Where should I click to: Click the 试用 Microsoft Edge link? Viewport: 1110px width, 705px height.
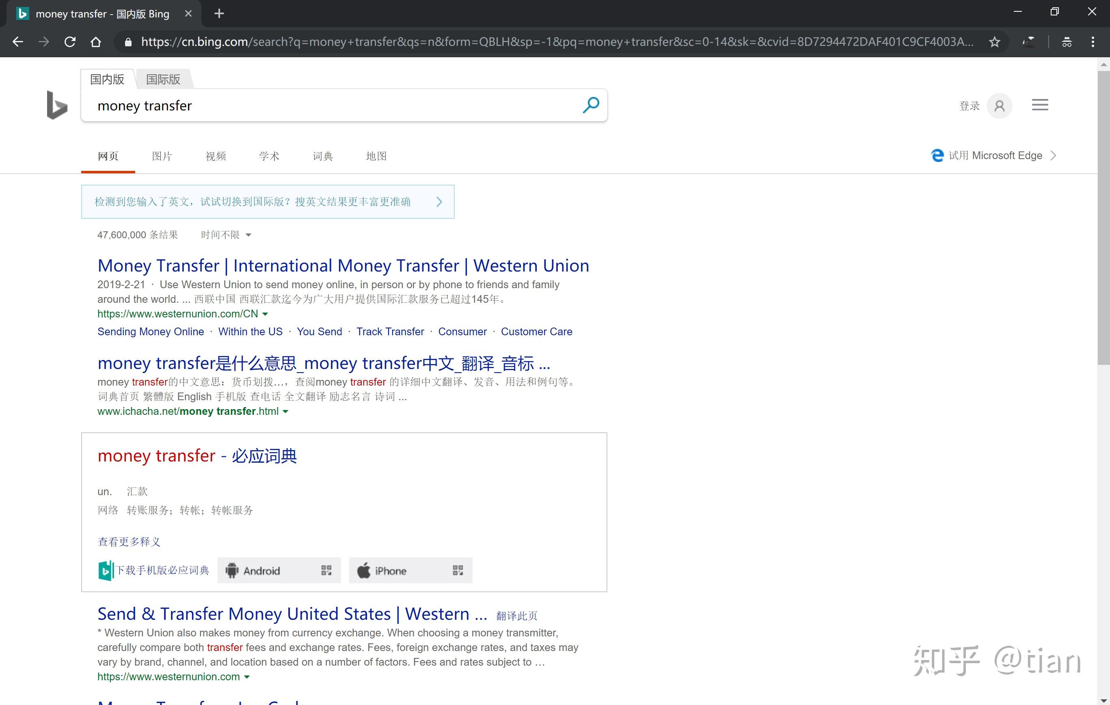point(995,155)
